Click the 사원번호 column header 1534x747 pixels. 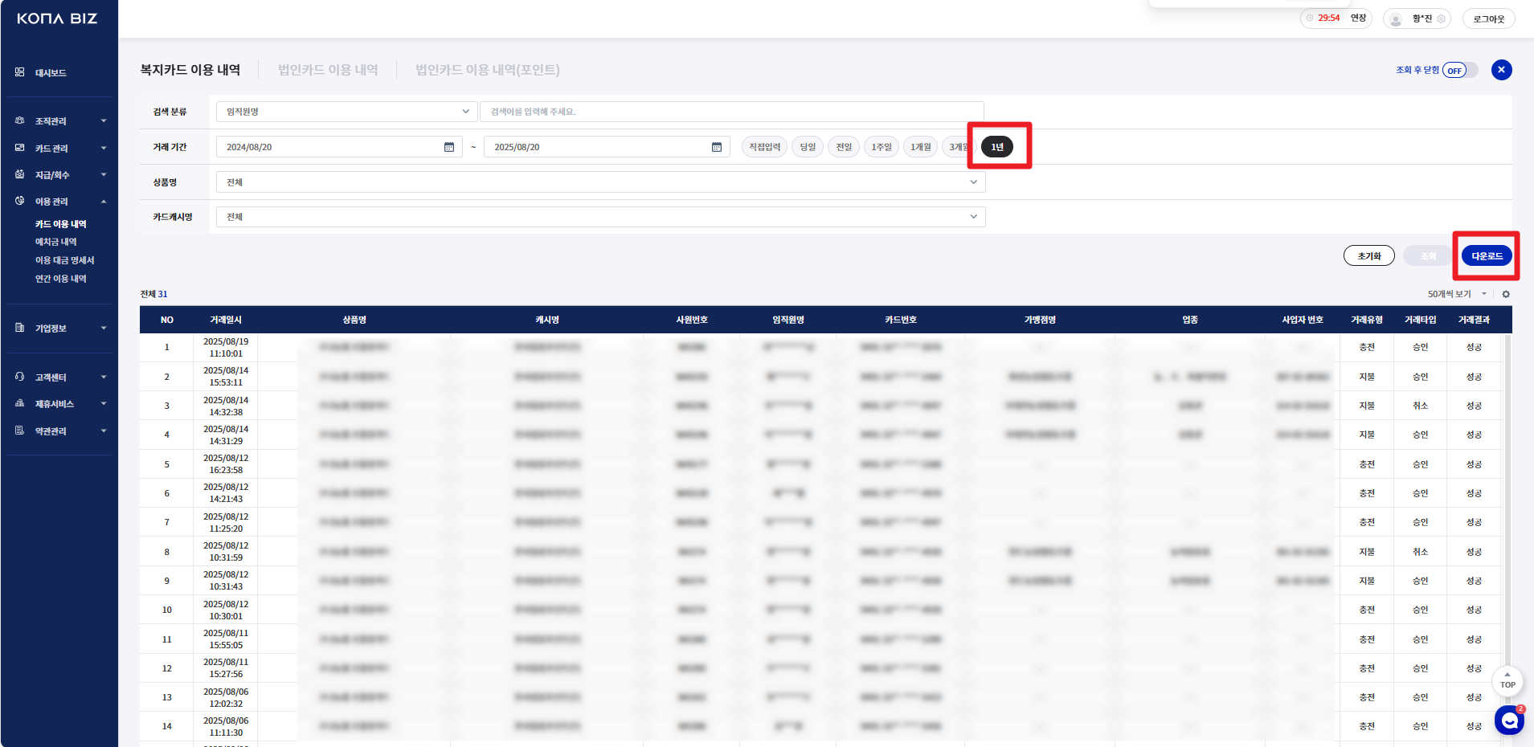point(692,320)
